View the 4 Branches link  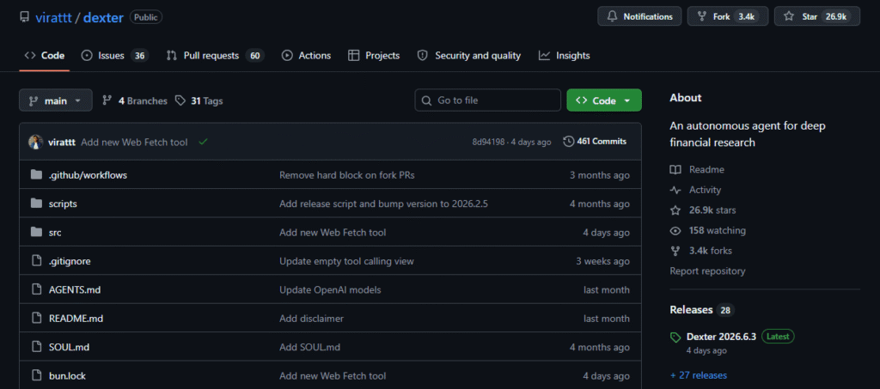pyautogui.click(x=135, y=100)
